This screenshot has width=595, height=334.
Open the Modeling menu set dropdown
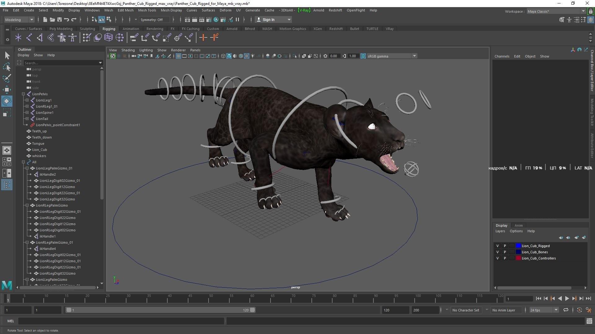[x=19, y=19]
